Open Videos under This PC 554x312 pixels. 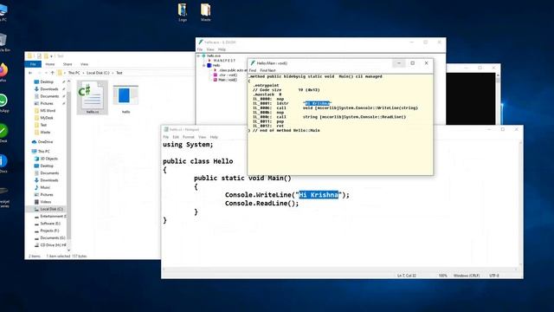click(45, 202)
